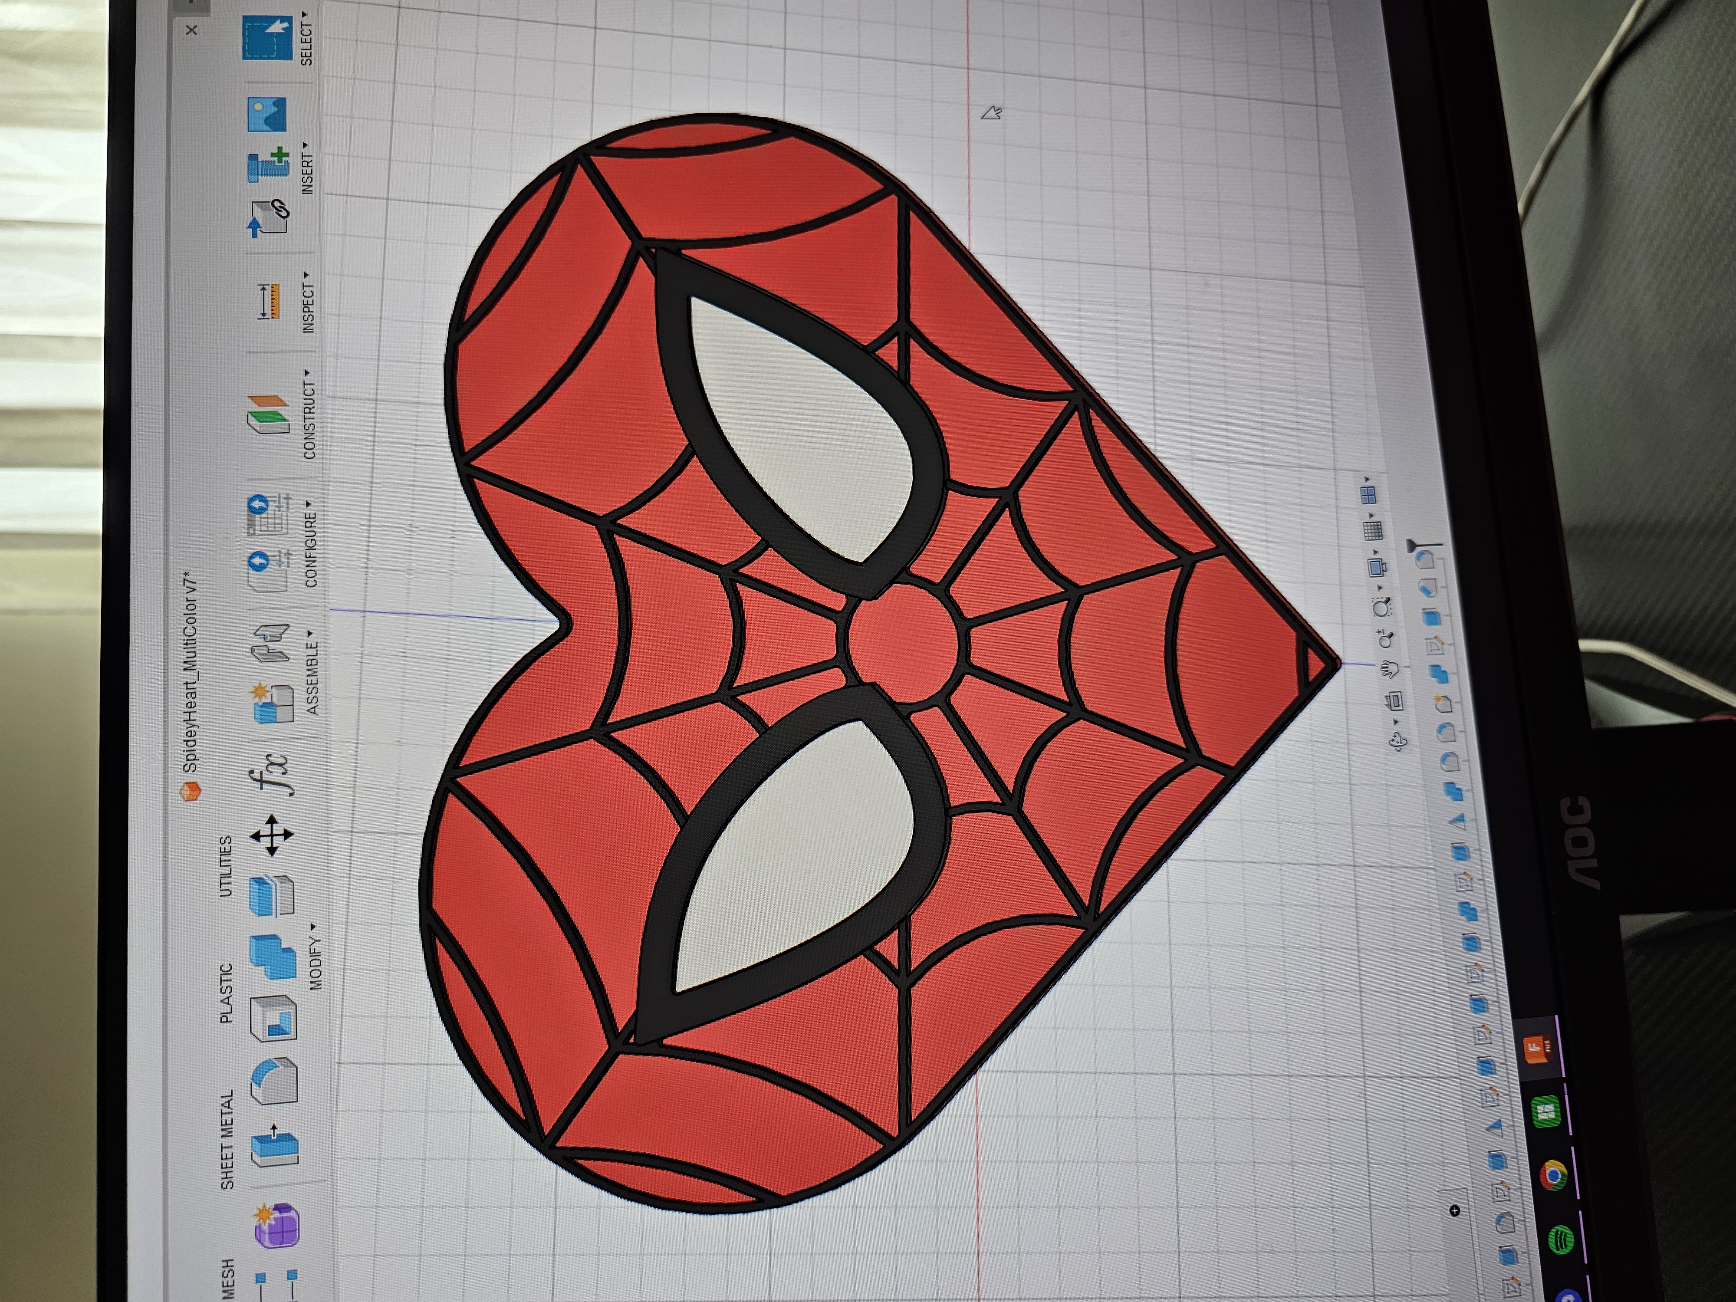Open the Viewports layout menu
Image resolution: width=1736 pixels, height=1302 pixels.
point(1367,494)
